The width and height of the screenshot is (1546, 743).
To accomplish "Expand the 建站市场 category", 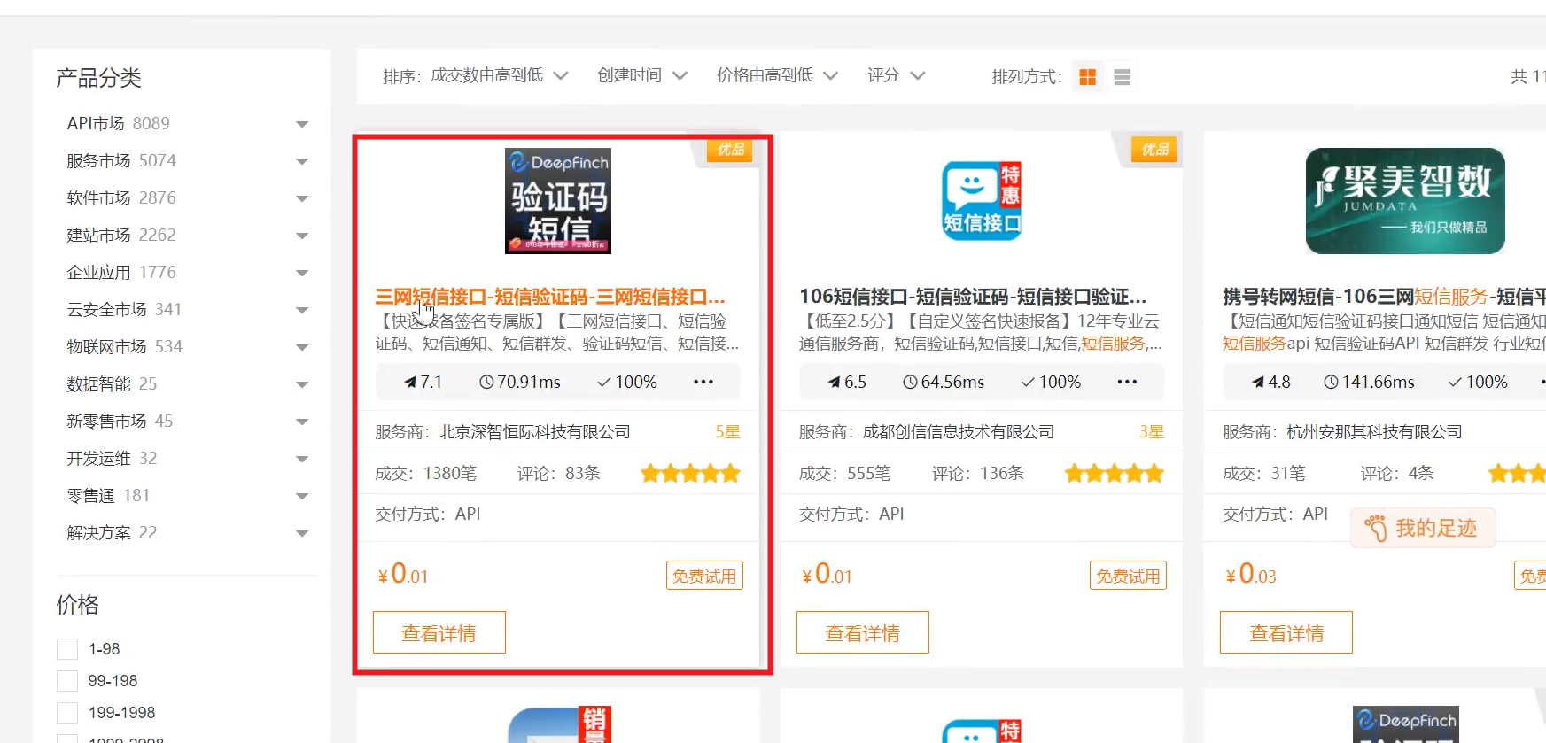I will pyautogui.click(x=302, y=236).
